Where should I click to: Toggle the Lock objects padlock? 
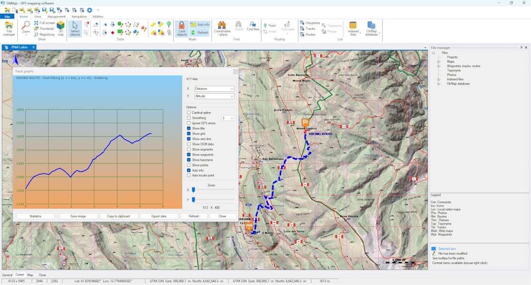(x=181, y=28)
